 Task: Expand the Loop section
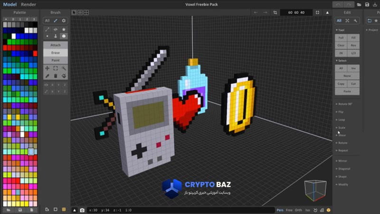[341, 120]
